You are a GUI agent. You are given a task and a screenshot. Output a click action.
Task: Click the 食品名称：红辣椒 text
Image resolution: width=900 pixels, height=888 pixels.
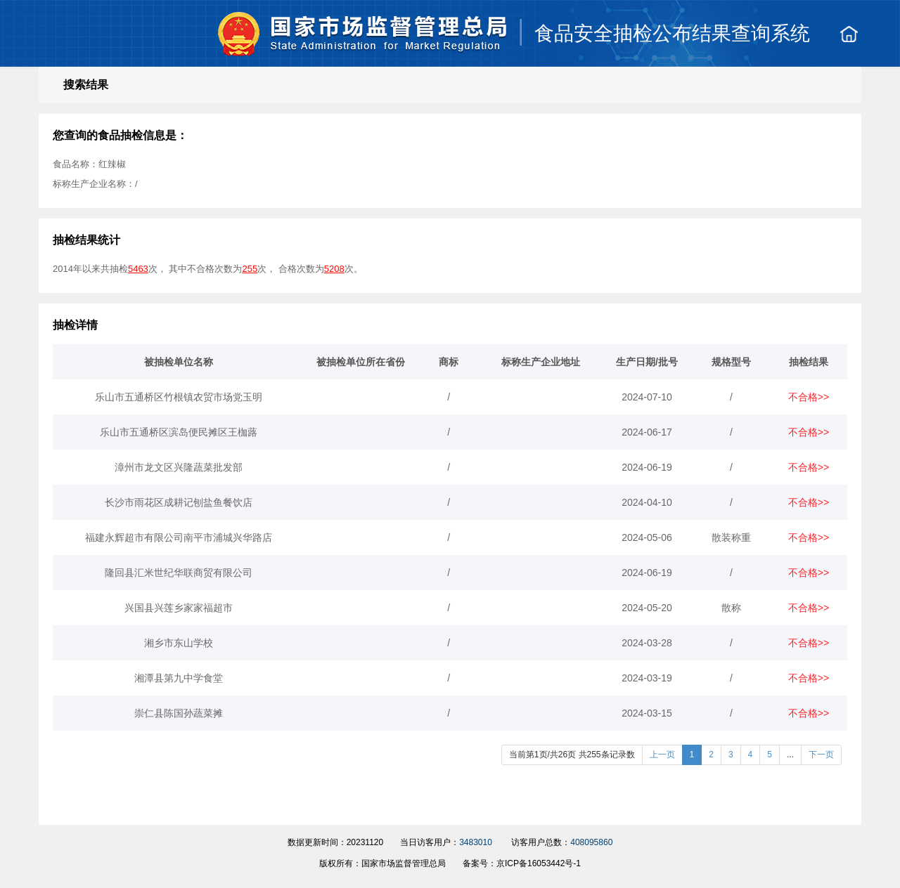(89, 164)
